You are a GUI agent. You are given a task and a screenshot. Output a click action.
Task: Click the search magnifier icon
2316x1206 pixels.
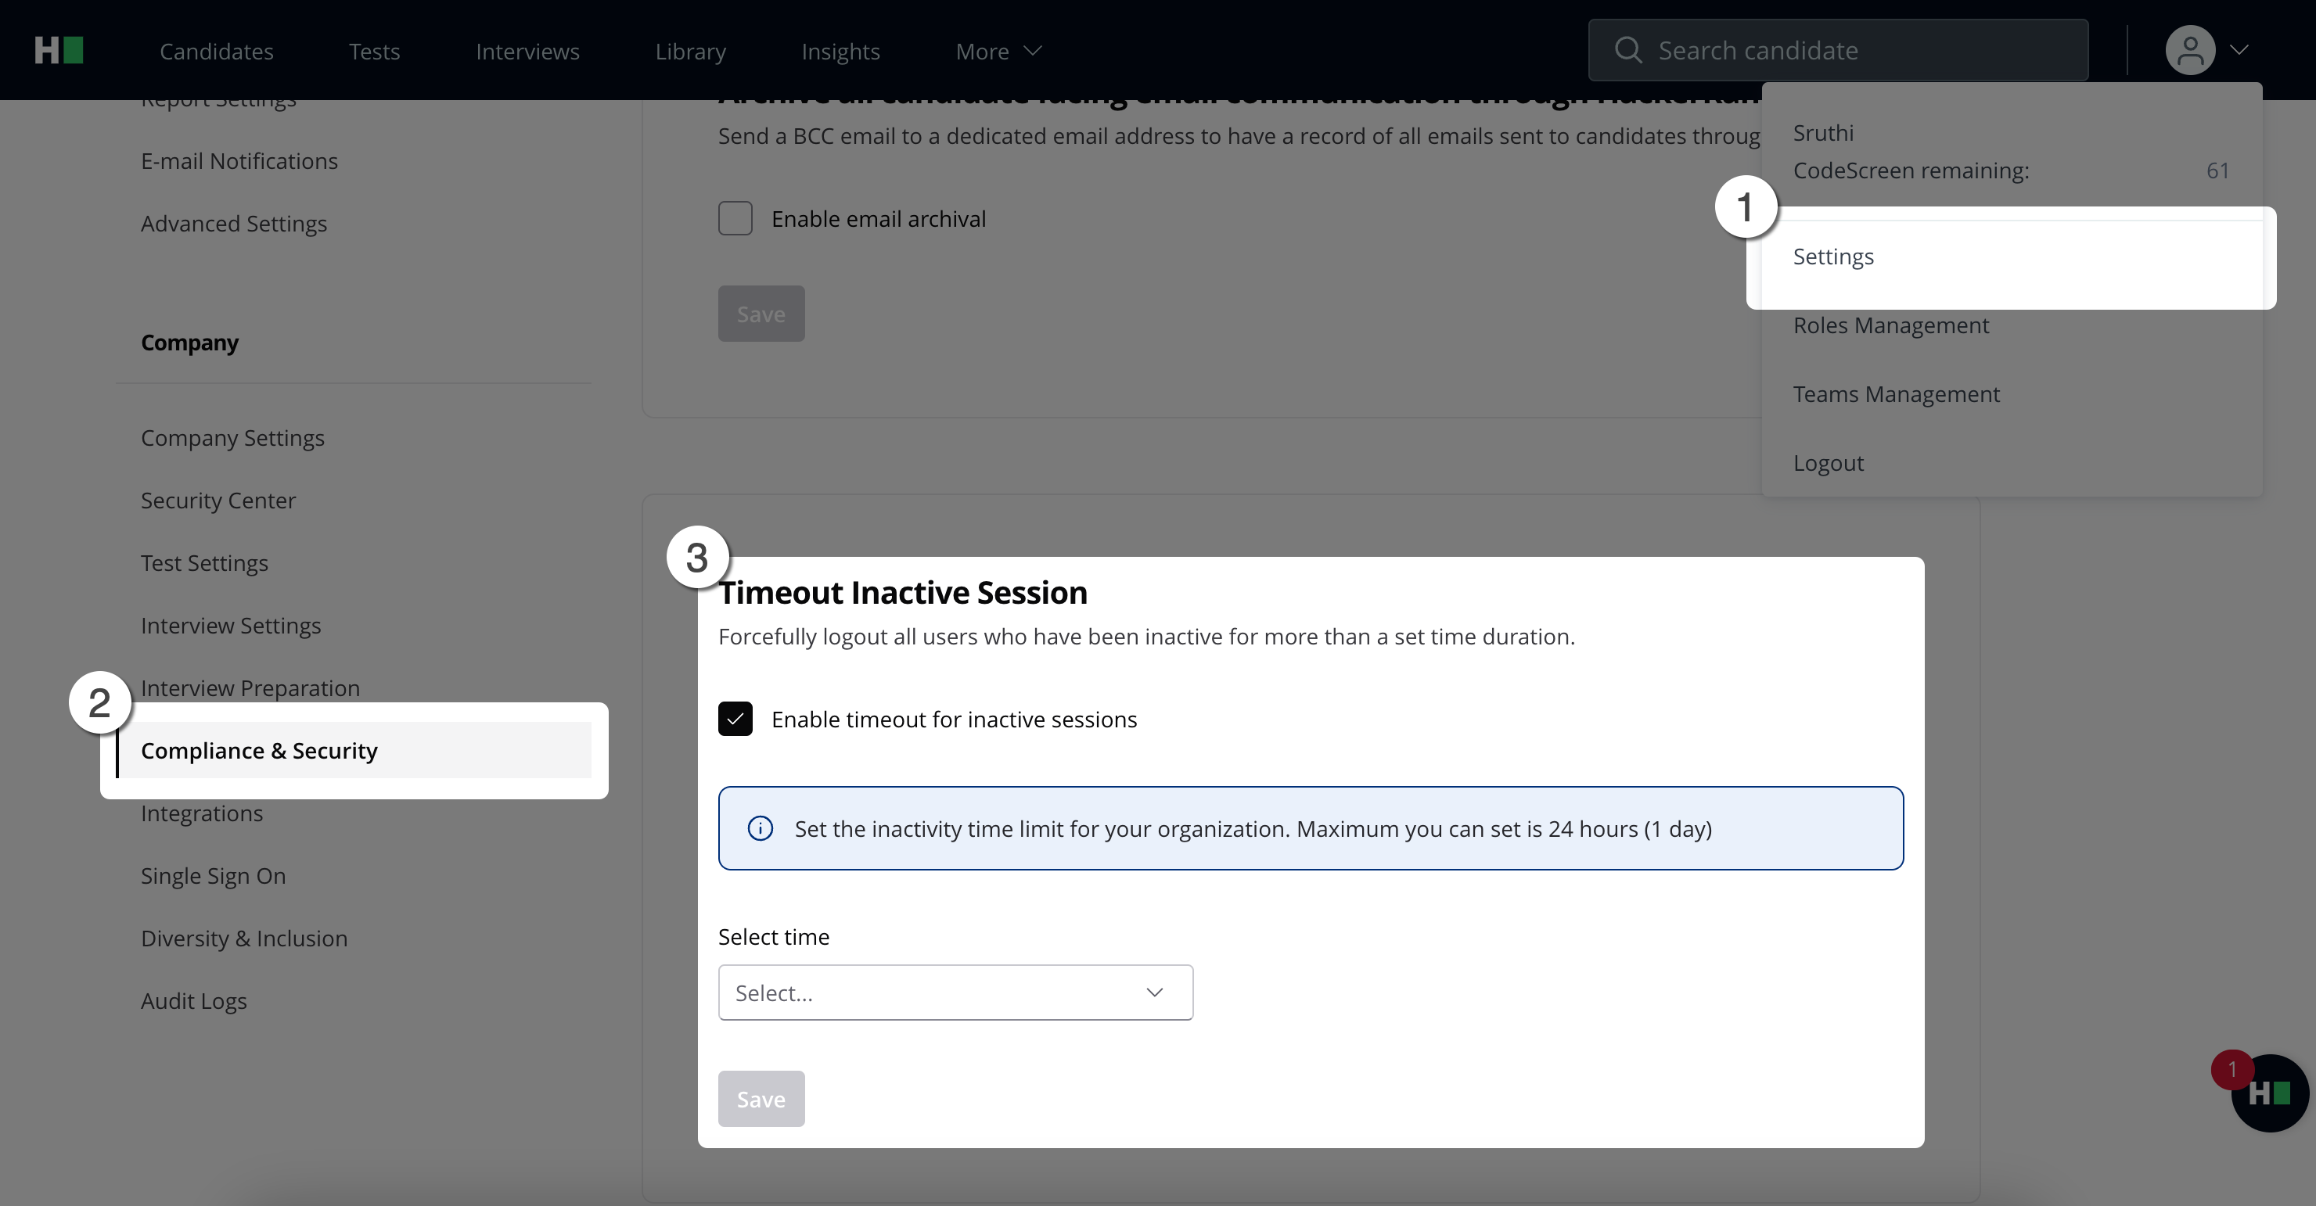(x=1627, y=50)
